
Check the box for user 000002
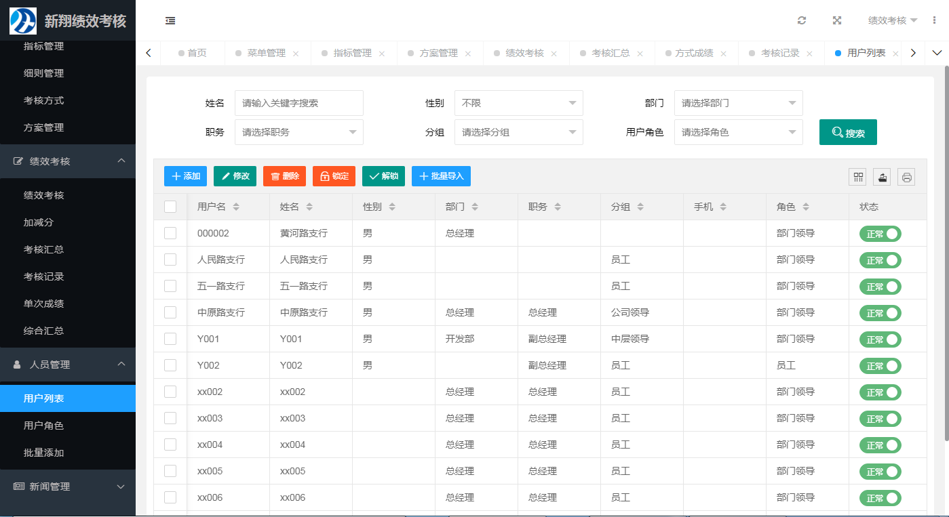coord(170,233)
